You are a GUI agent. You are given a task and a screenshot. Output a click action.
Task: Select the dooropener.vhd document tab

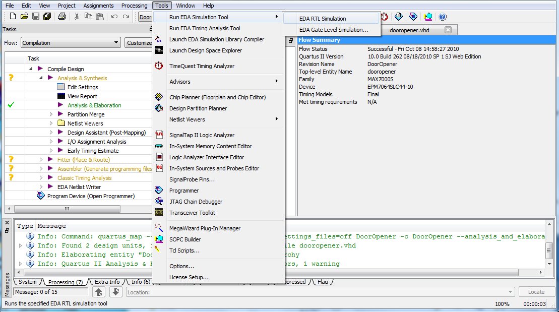click(409, 30)
